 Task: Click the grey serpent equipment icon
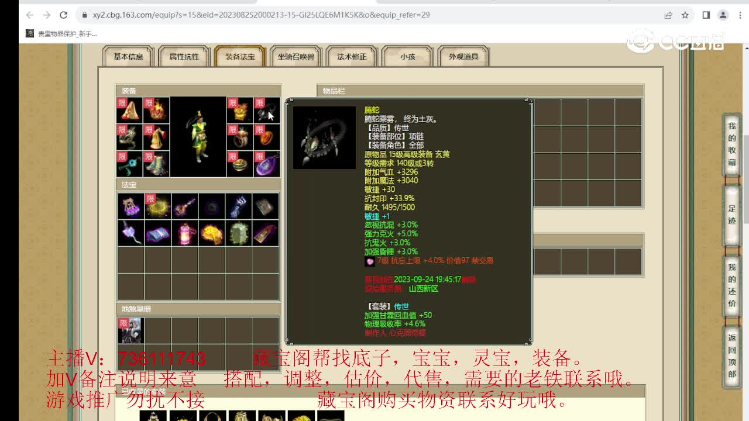130,137
